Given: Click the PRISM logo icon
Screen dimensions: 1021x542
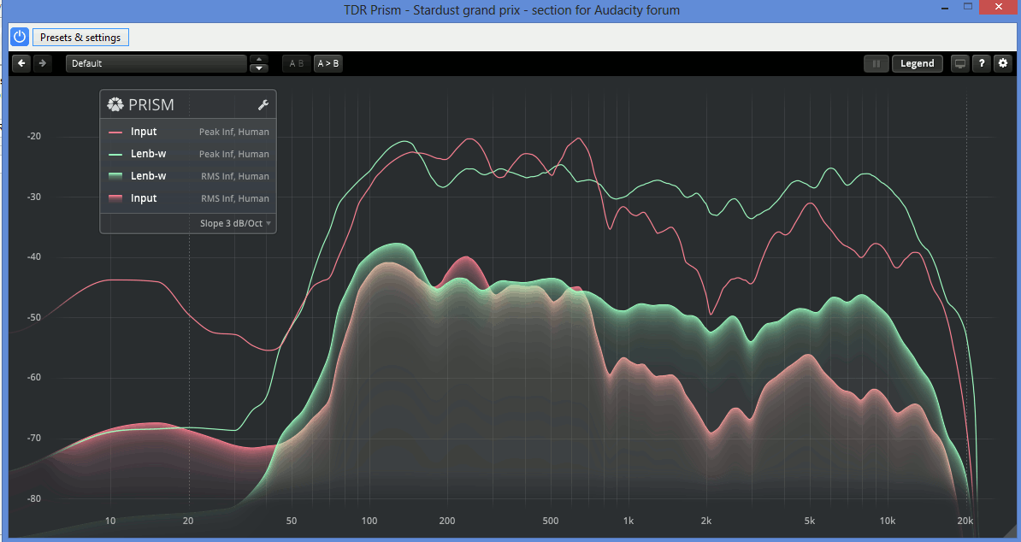Looking at the screenshot, I should point(115,105).
